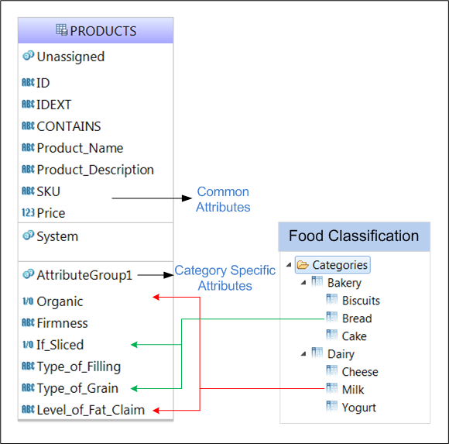
Task: Collapse the Bakery category arrow
Action: pos(303,283)
